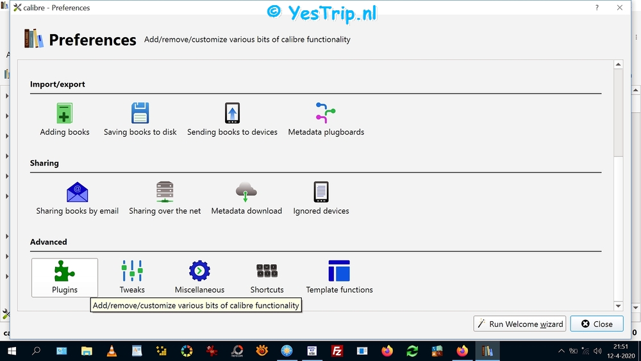Image resolution: width=641 pixels, height=361 pixels.
Task: Open Sharing over the net settings
Action: (x=165, y=198)
